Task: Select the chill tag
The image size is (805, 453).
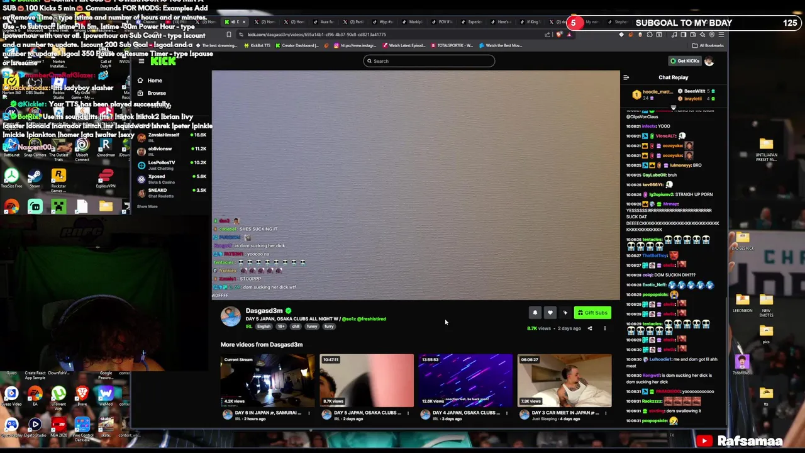Action: (296, 327)
